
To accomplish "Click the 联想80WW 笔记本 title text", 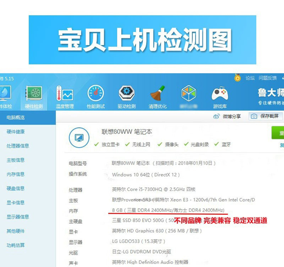I will tap(127, 132).
